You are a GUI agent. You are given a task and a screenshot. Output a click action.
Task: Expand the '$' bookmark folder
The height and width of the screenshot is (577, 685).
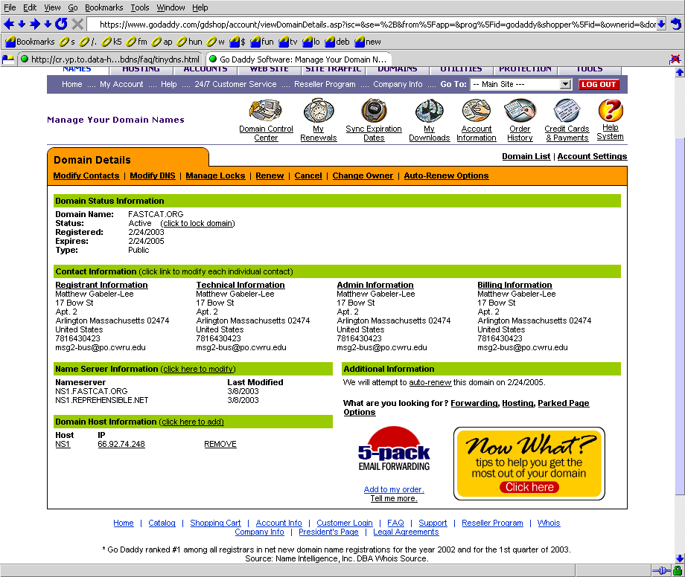click(x=238, y=42)
